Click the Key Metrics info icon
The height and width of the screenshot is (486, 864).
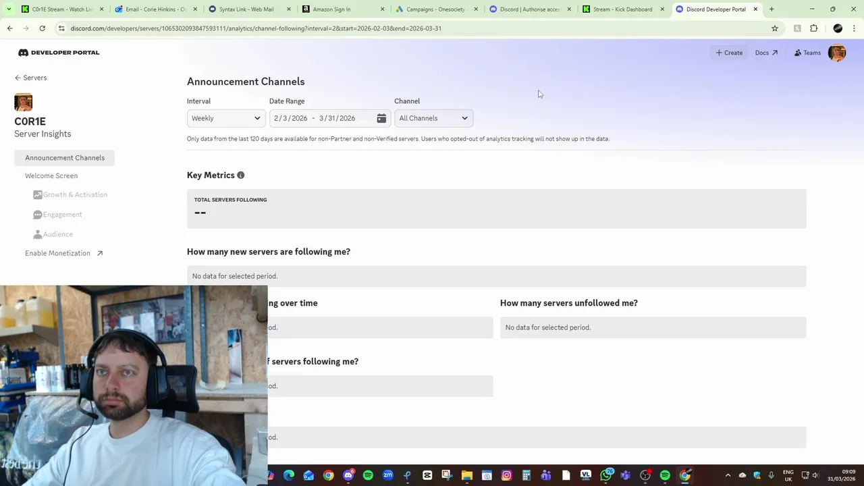point(240,175)
